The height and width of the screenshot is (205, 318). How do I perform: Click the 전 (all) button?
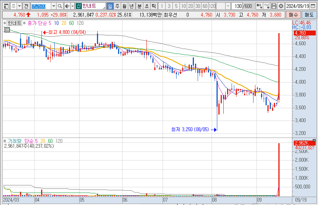click(x=26, y=6)
